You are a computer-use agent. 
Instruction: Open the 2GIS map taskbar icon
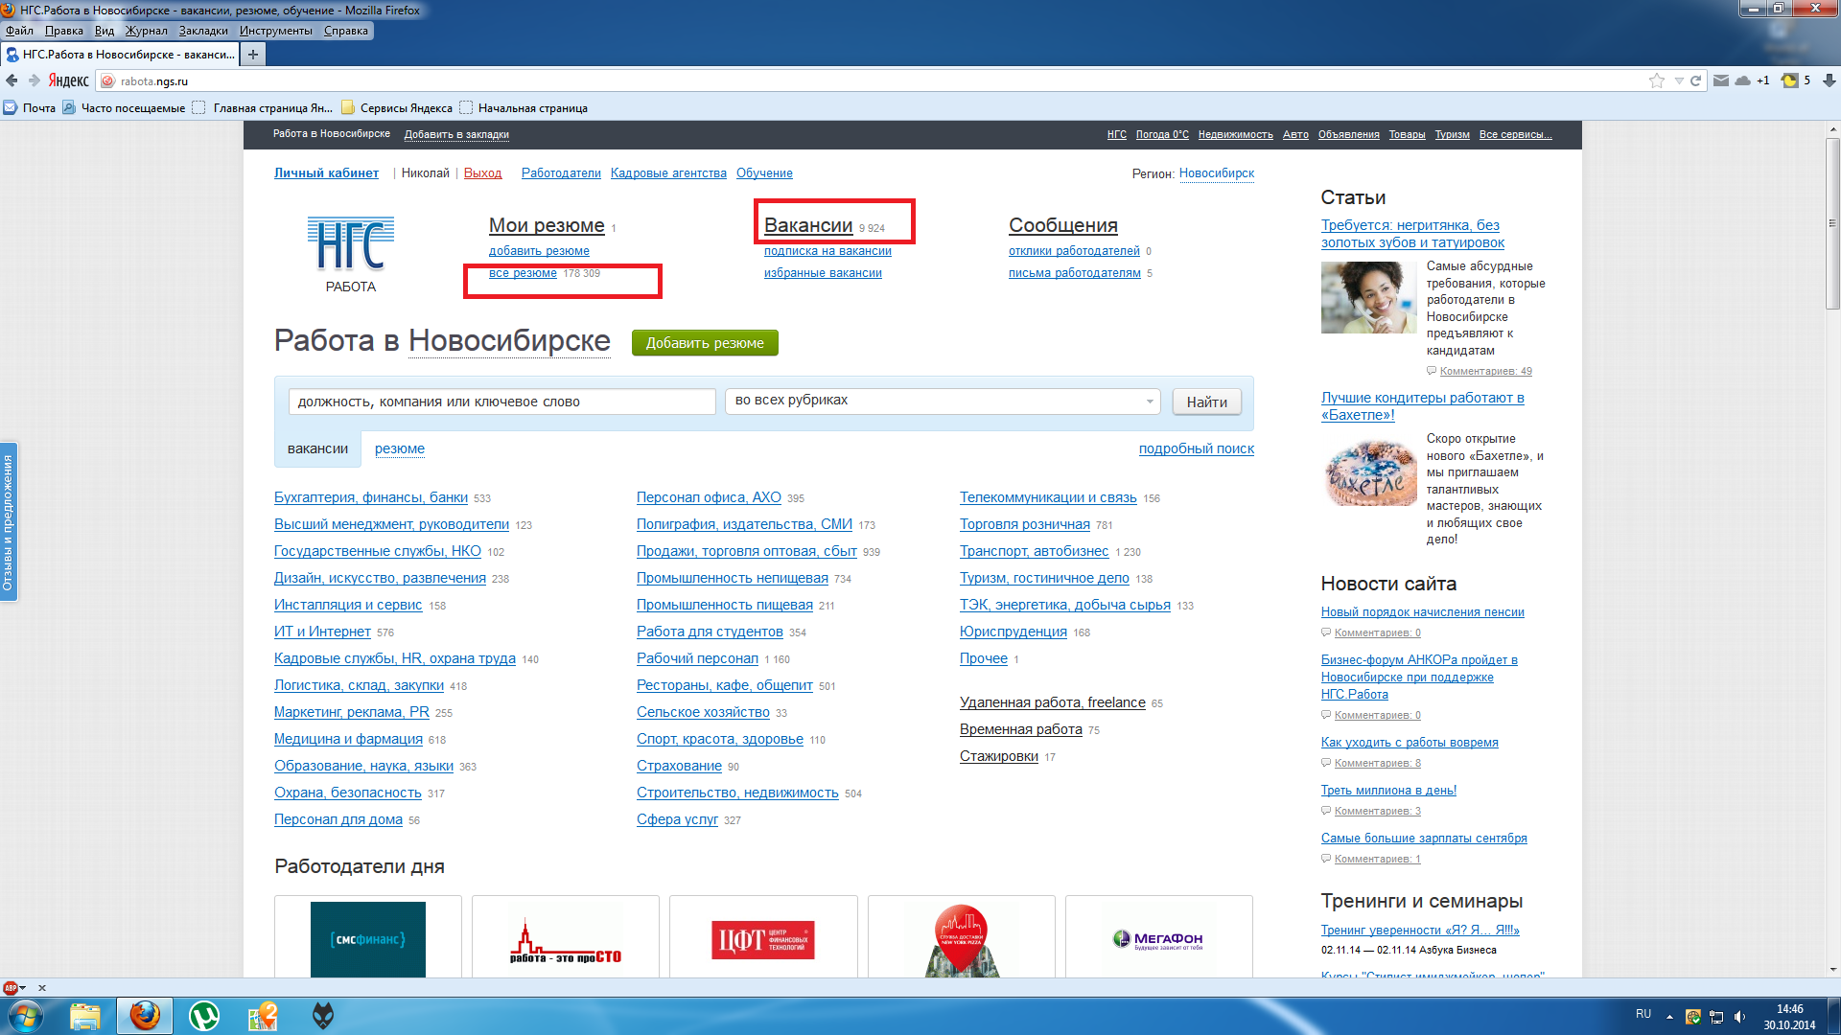click(x=263, y=1016)
